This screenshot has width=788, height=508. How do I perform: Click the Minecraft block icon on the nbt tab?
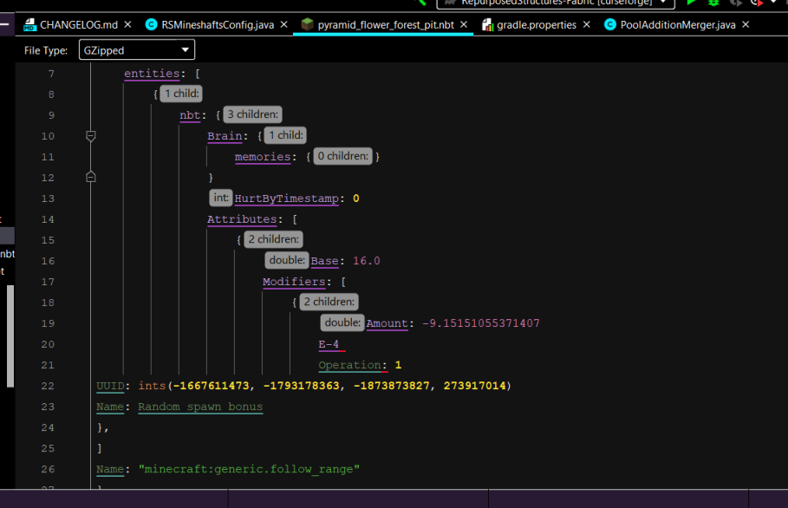point(307,25)
